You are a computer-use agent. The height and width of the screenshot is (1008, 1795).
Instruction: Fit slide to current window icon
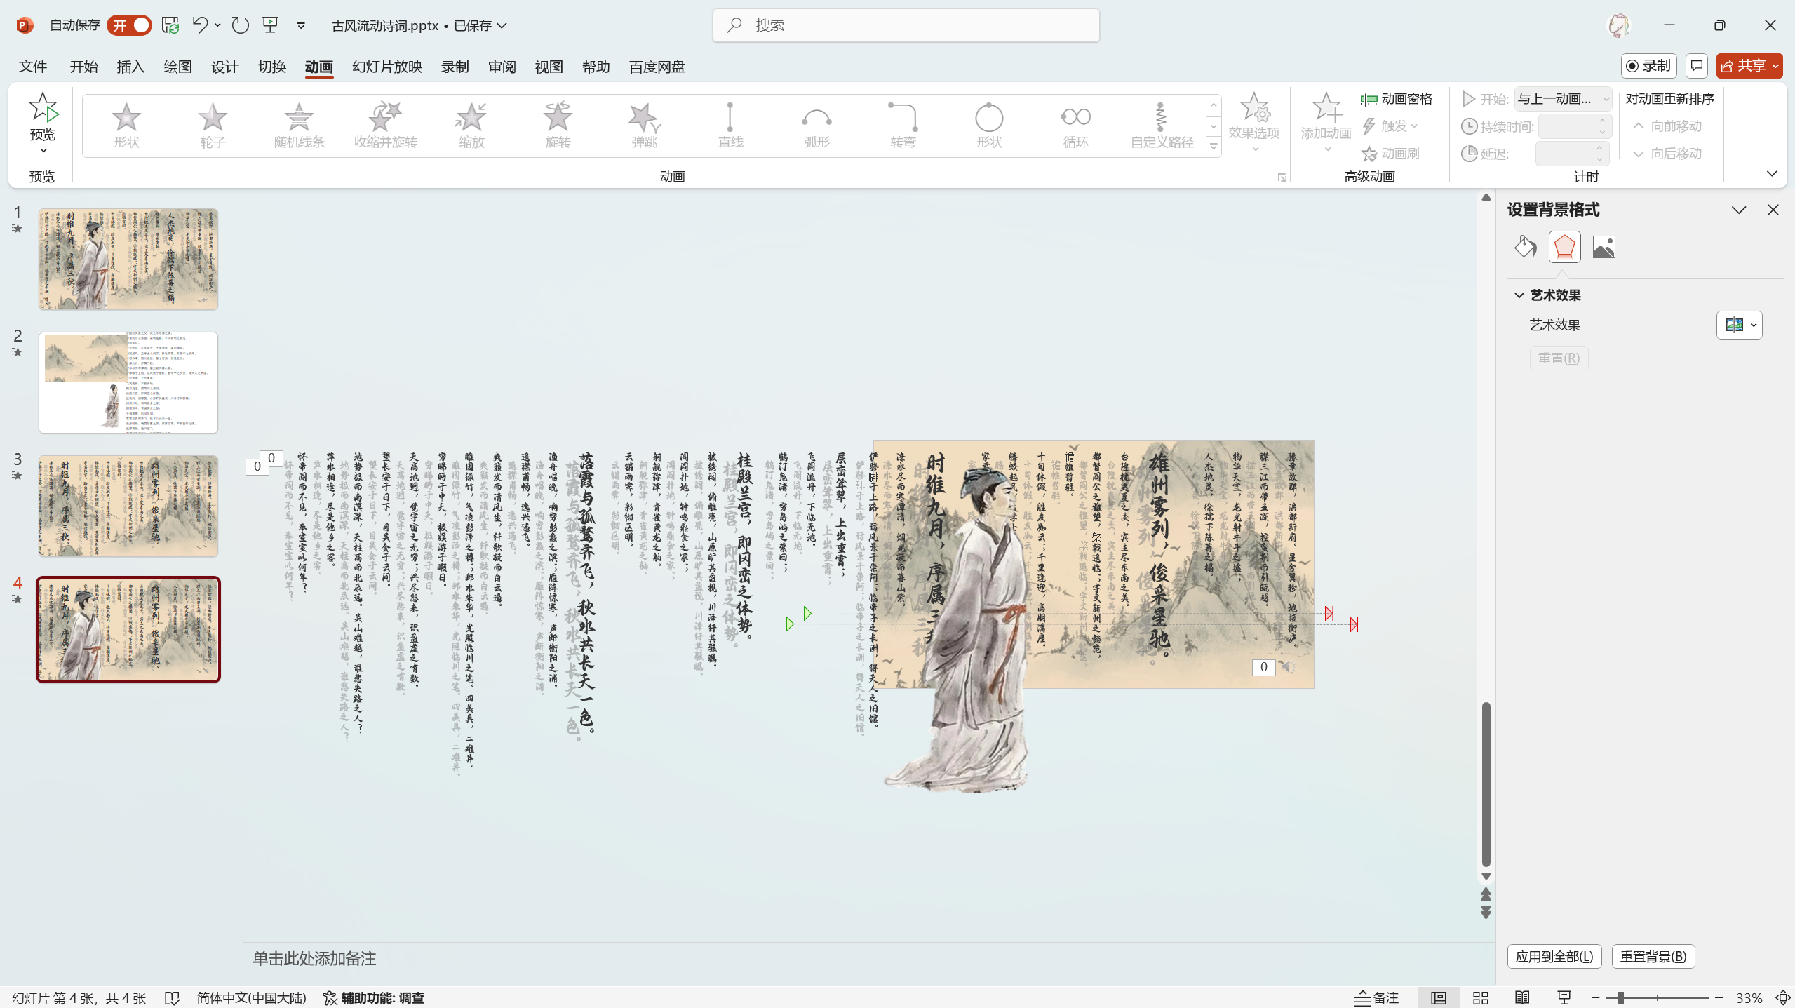tap(1782, 997)
